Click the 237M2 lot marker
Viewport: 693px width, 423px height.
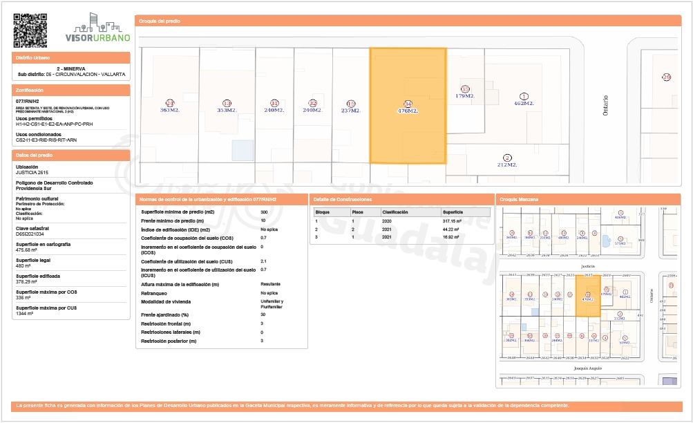pyautogui.click(x=351, y=106)
